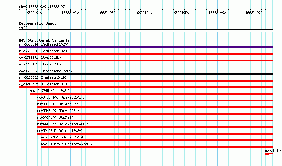Click ruler coordinate 166221940
The width and height of the screenshot is (282, 166).
[144, 13]
